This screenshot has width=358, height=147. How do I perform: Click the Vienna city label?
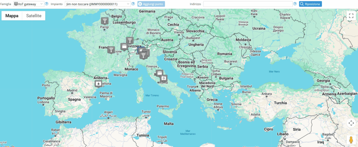click(179, 32)
